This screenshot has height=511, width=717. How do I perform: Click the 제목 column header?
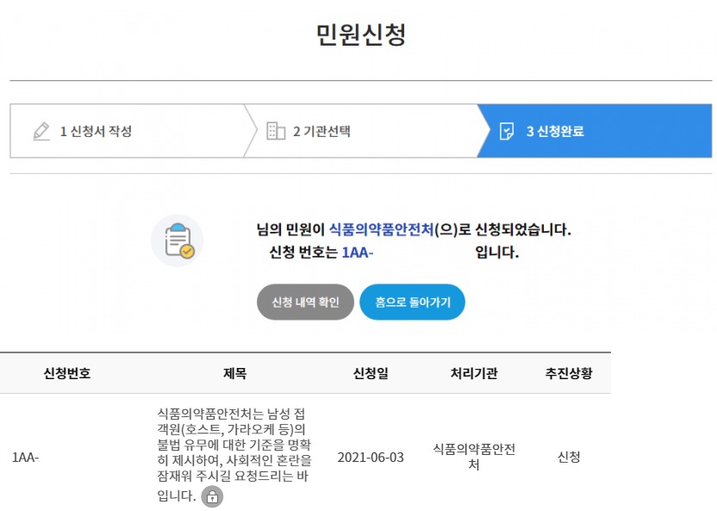[x=234, y=373]
